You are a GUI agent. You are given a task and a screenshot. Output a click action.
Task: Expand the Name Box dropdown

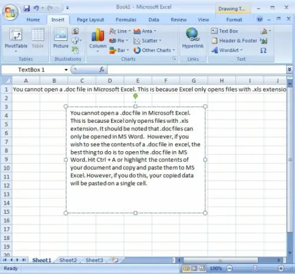(66, 70)
